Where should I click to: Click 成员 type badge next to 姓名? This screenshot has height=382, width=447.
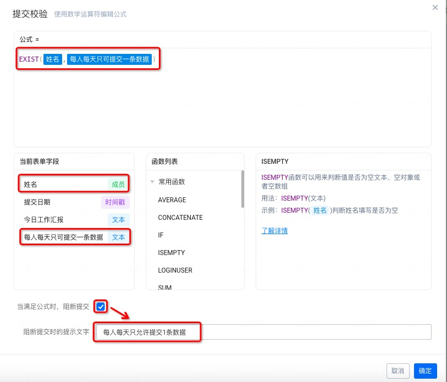(118, 185)
